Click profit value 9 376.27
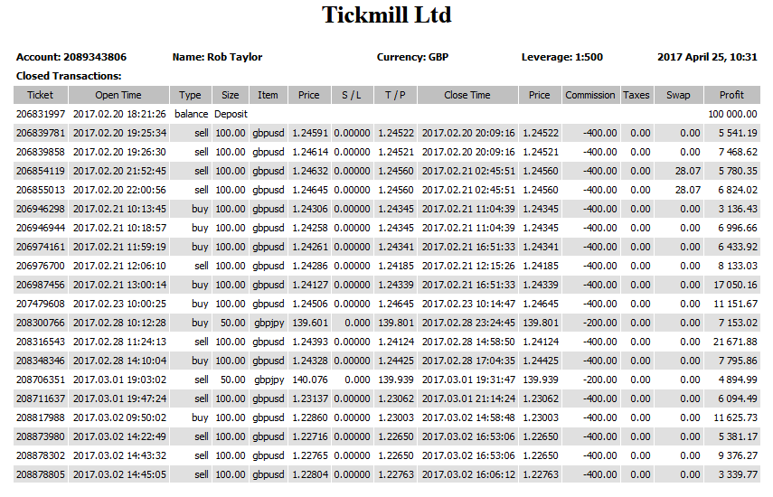The image size is (773, 497). point(738,455)
